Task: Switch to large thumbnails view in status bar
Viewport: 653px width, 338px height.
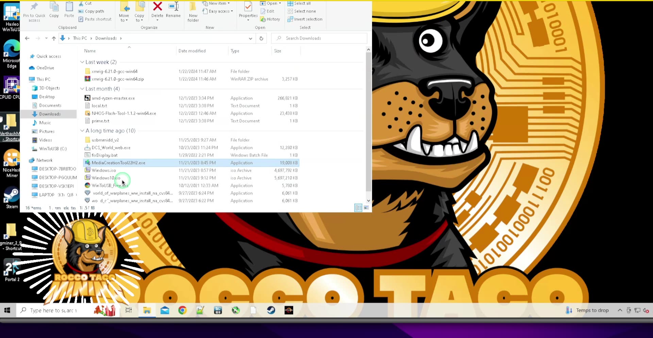Action: click(366, 208)
